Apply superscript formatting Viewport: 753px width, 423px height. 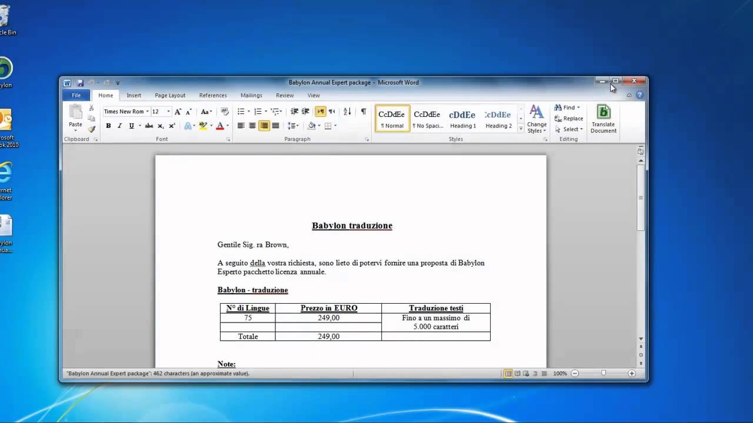172,126
